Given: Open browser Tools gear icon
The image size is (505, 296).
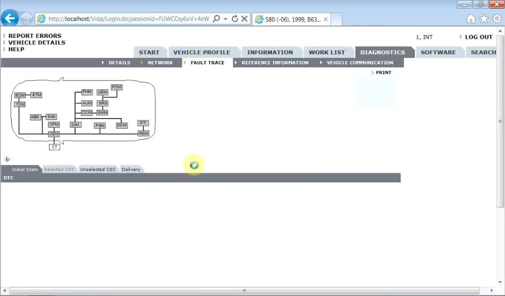Looking at the screenshot, I should coord(497,19).
